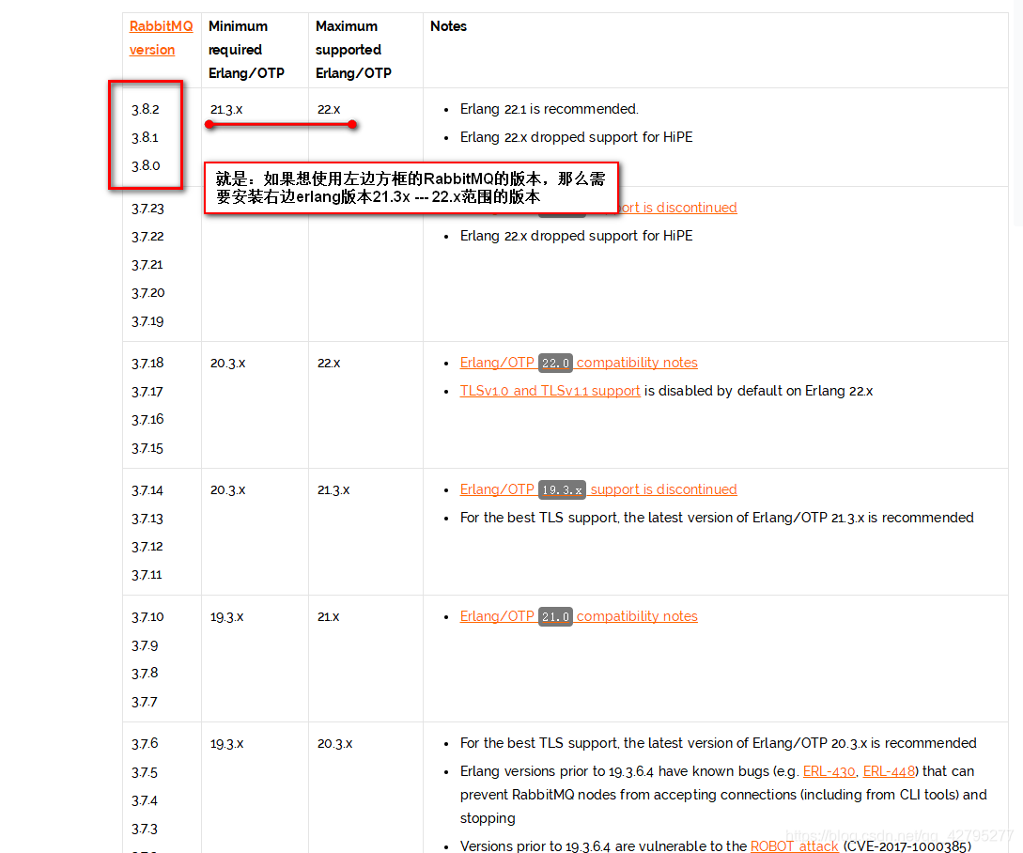Click version 3.7.5 cell text
Image resolution: width=1023 pixels, height=853 pixels.
[x=144, y=773]
